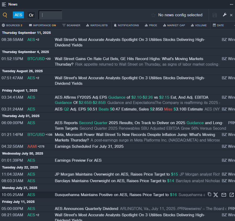Copy the Susquehanna headline via copy icon

tap(209, 194)
